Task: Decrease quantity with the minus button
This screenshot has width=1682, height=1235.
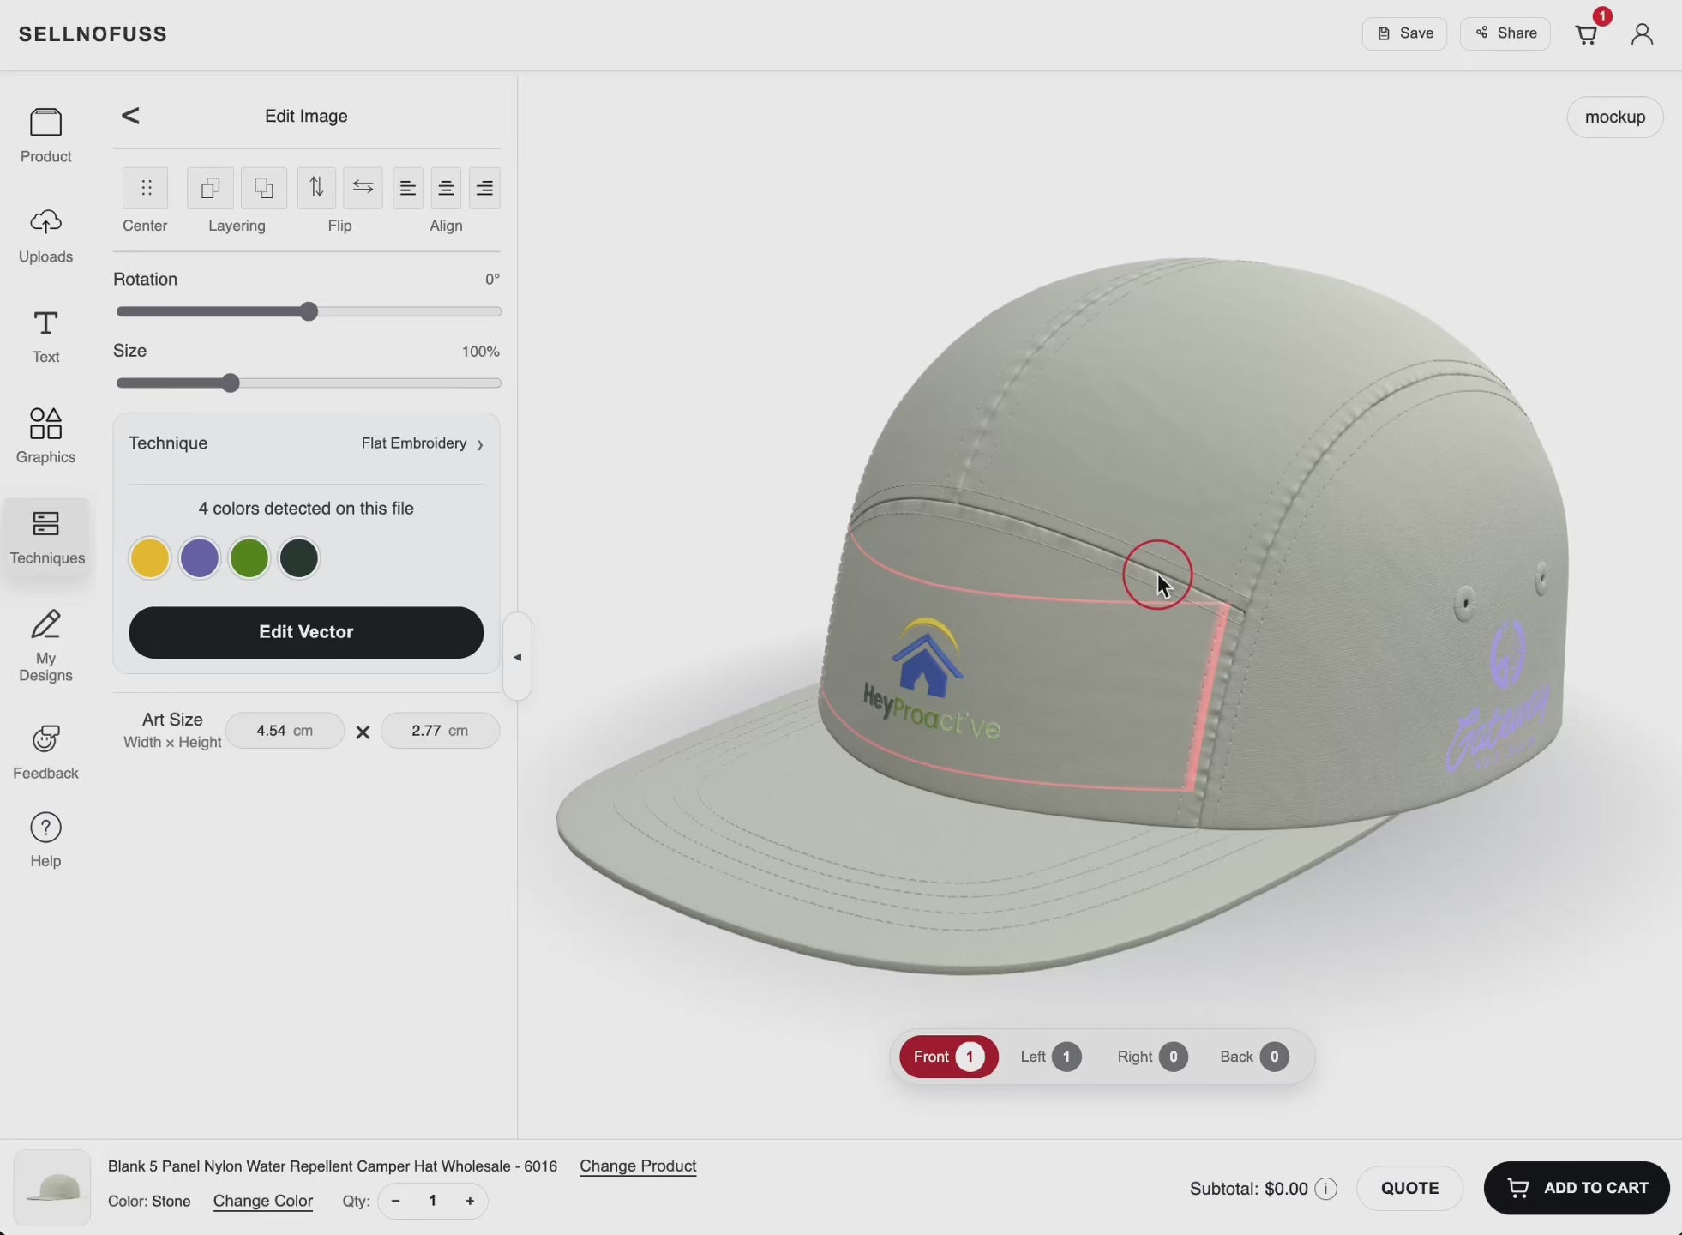Action: click(x=395, y=1201)
